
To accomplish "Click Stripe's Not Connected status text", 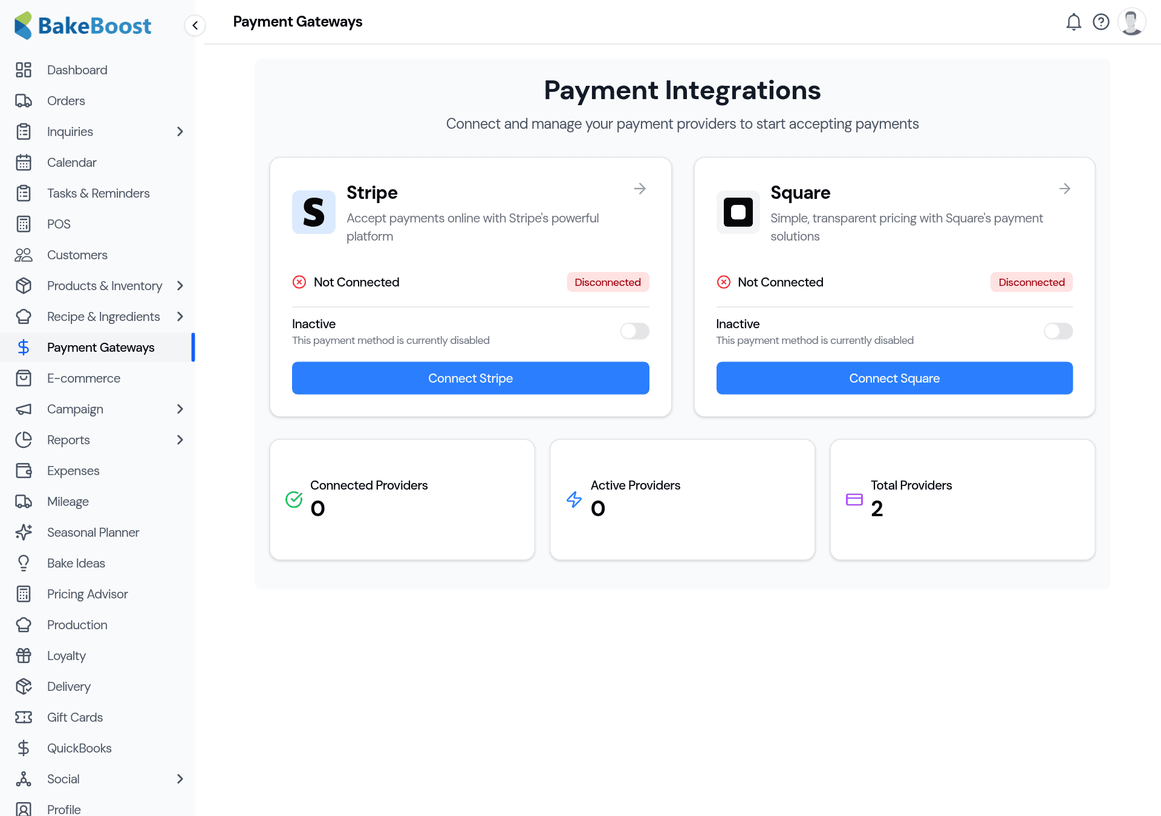I will point(356,282).
